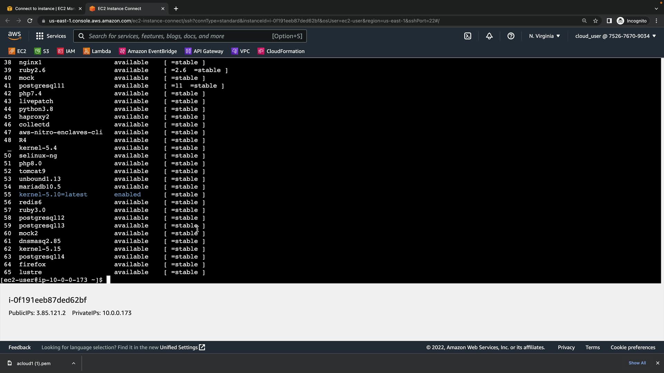Screen dimensions: 664x373
Task: Open the Services grid menu
Action: coord(51,36)
